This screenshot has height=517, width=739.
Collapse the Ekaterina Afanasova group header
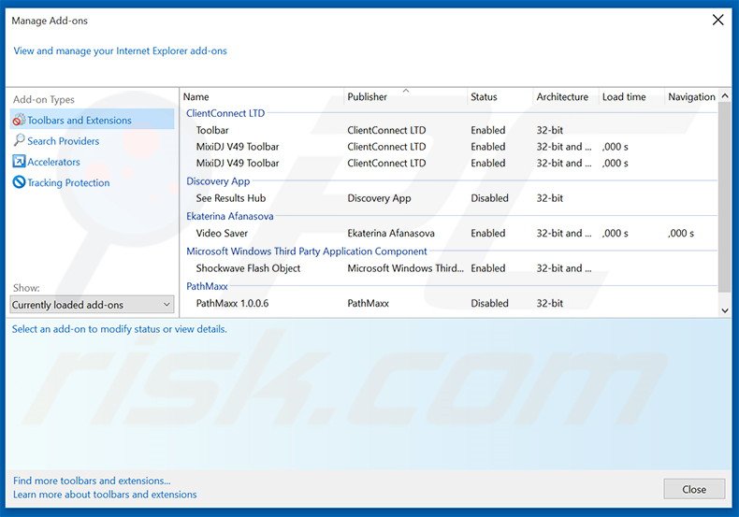pos(229,216)
